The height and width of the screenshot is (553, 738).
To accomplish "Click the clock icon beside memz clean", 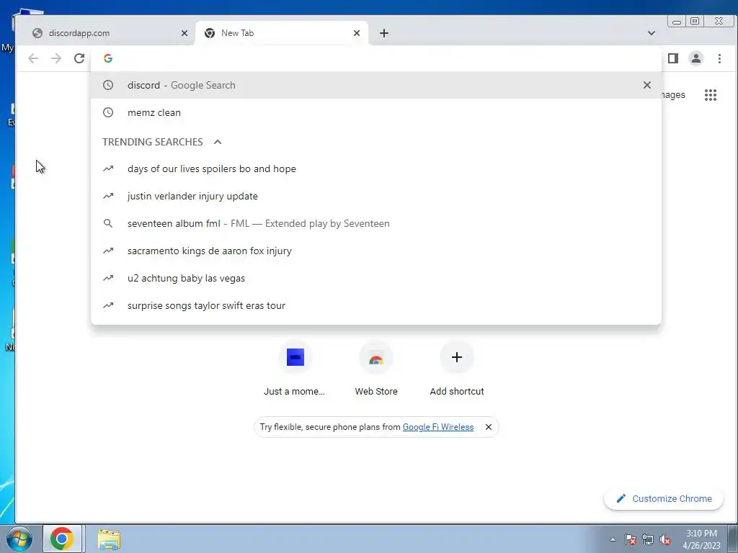I will [108, 112].
